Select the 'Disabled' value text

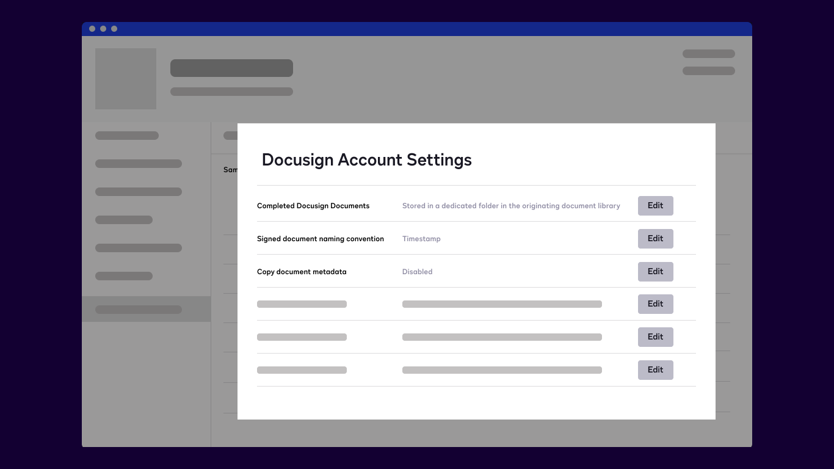click(x=417, y=272)
